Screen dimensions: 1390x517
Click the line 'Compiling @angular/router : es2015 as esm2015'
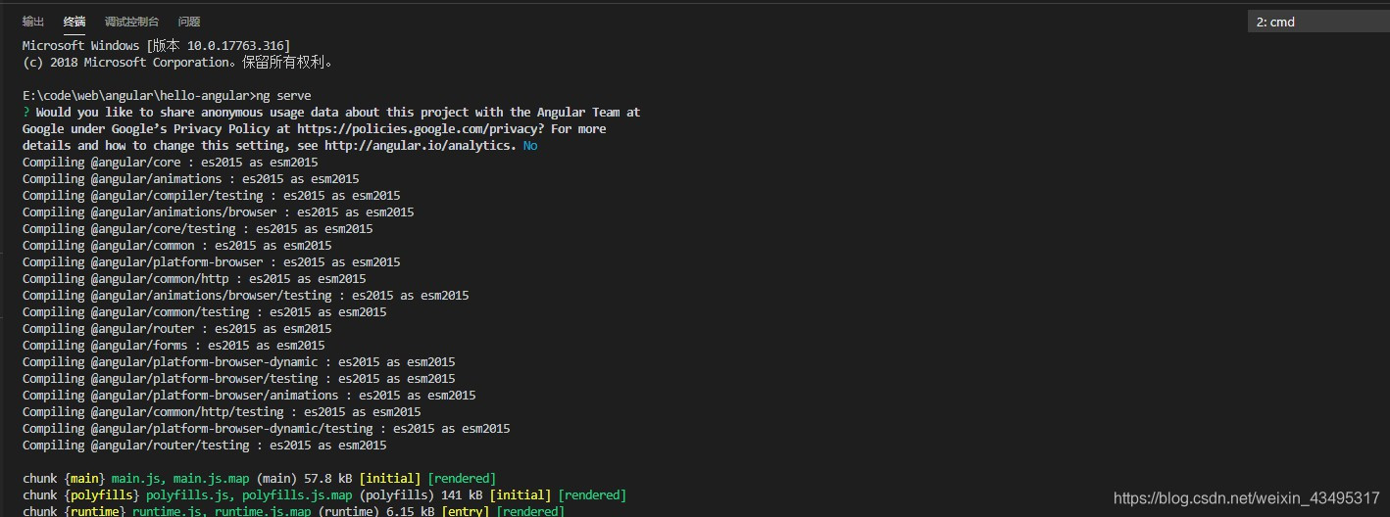coord(177,329)
